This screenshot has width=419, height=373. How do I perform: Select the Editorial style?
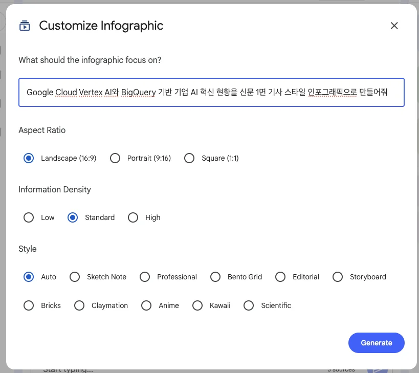pos(280,277)
